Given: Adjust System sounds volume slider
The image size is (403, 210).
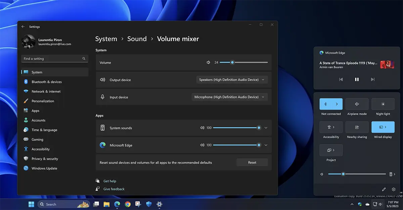Looking at the screenshot, I should coord(237,128).
